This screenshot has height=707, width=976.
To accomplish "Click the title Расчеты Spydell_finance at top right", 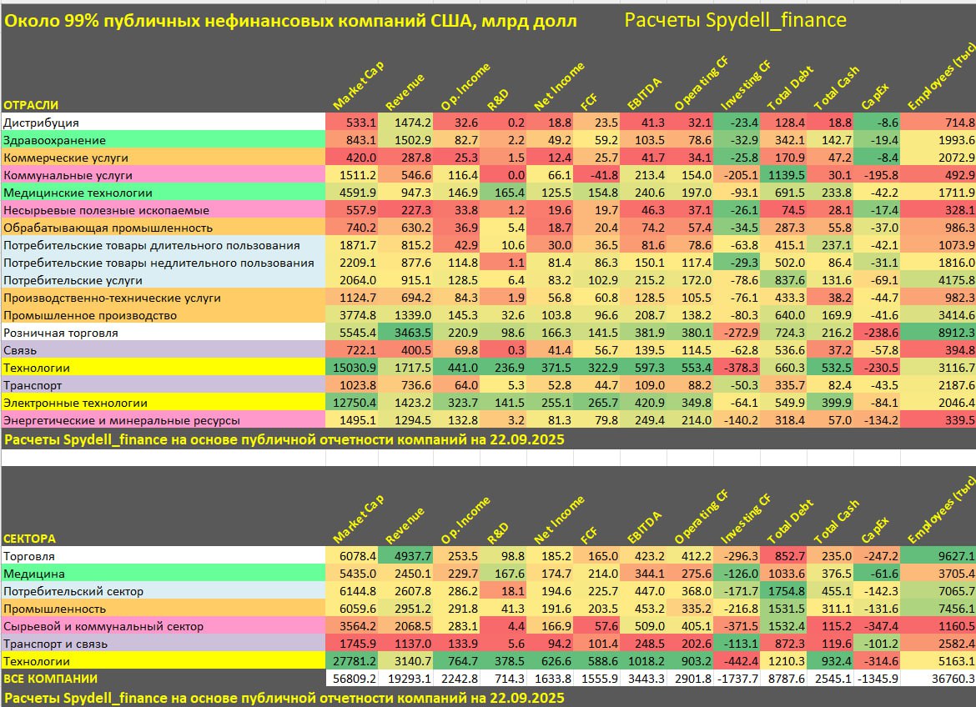I will pos(735,21).
